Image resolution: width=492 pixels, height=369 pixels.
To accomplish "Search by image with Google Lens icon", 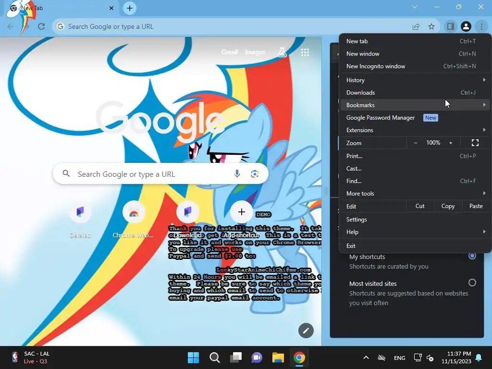I will (x=255, y=173).
